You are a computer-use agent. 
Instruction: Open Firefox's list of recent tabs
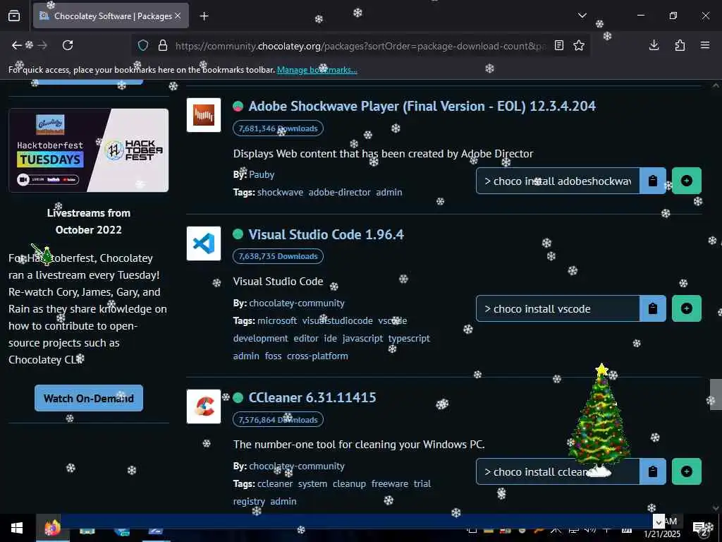click(14, 16)
